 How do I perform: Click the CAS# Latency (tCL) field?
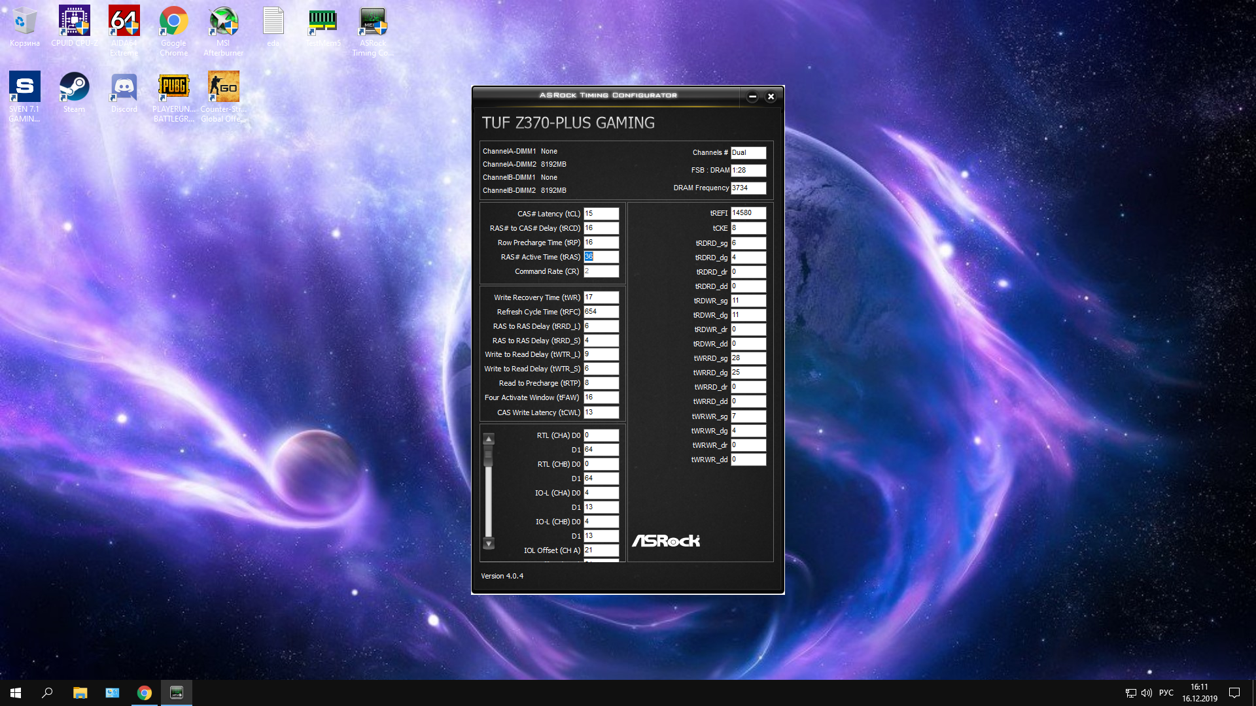[x=601, y=214]
